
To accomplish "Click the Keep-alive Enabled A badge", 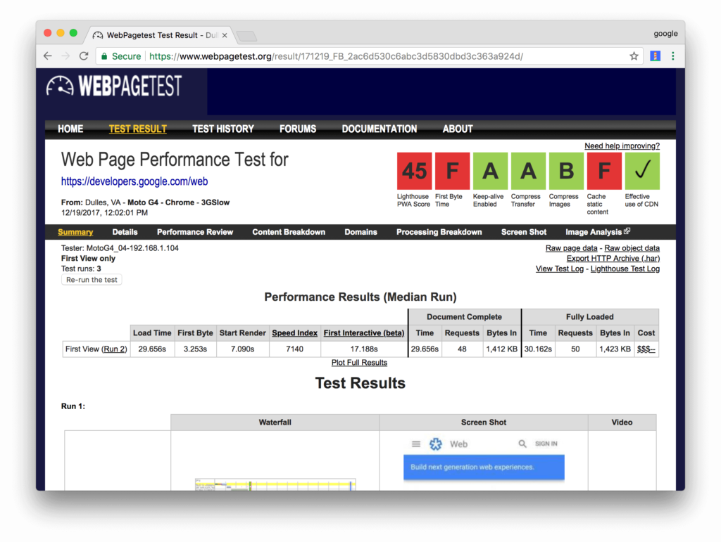I will click(x=490, y=170).
